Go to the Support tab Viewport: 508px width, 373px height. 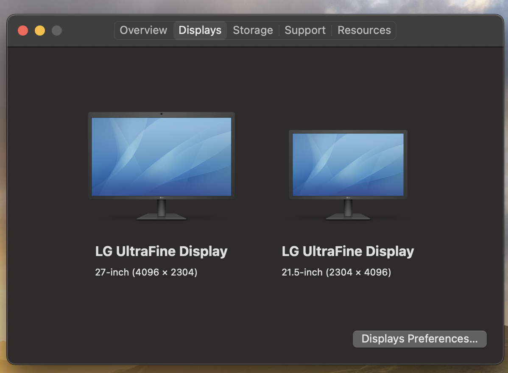pyautogui.click(x=305, y=31)
